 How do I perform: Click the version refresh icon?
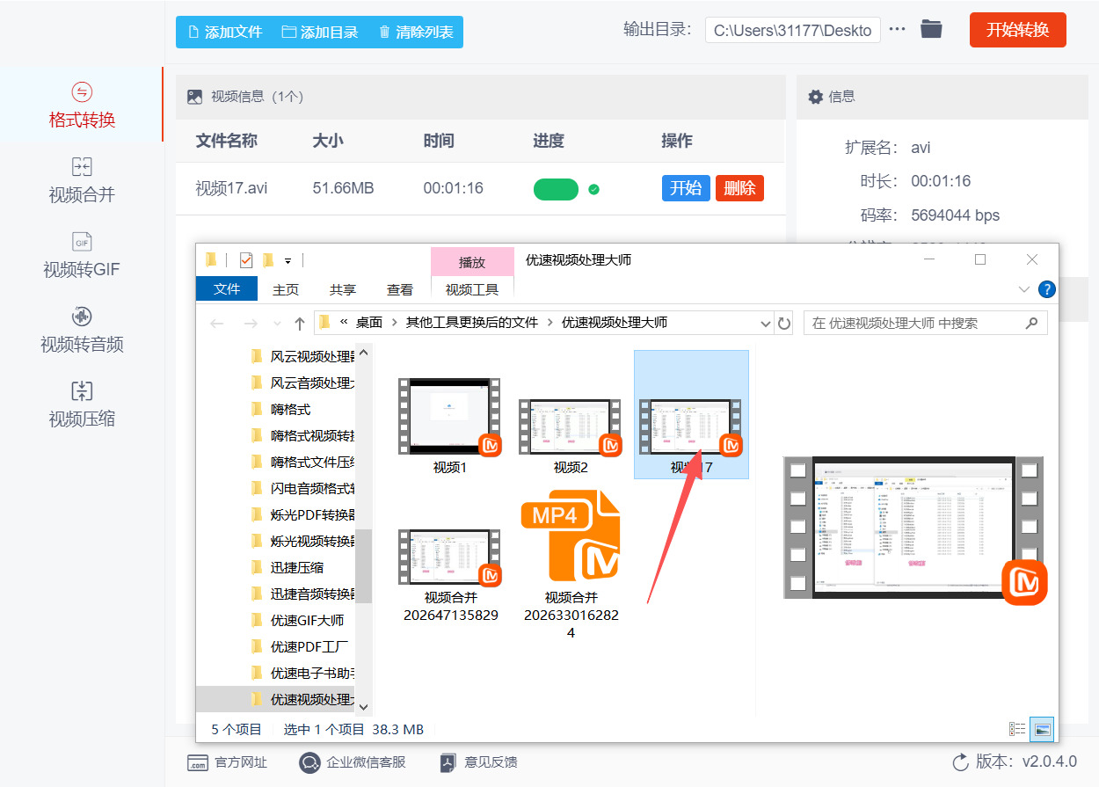click(x=961, y=761)
